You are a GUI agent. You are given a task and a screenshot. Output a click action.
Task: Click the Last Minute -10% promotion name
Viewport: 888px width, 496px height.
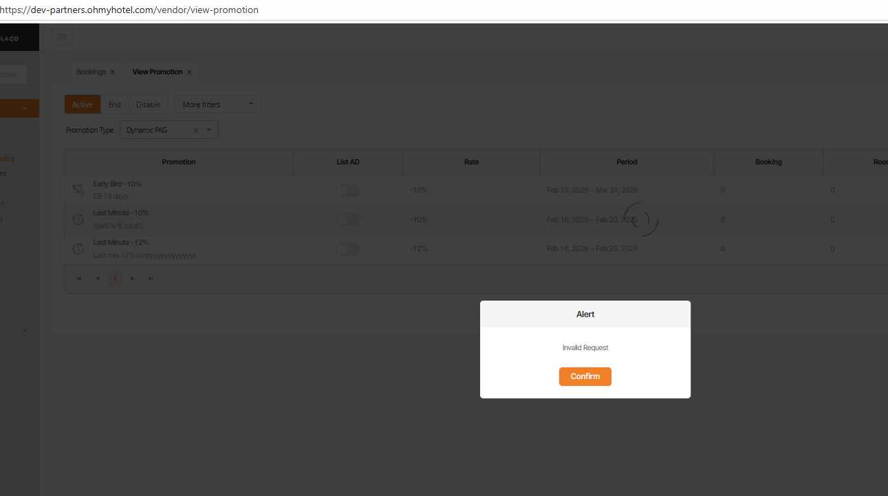click(x=121, y=213)
